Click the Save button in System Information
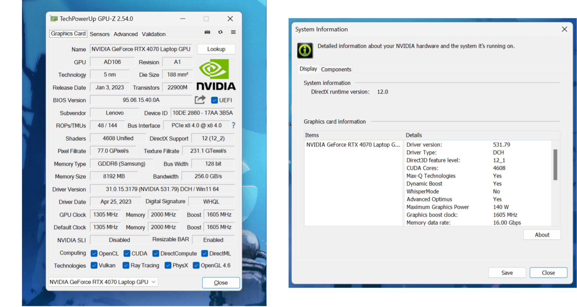 point(507,273)
